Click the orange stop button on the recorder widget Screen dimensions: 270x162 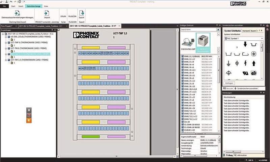tap(29, 121)
